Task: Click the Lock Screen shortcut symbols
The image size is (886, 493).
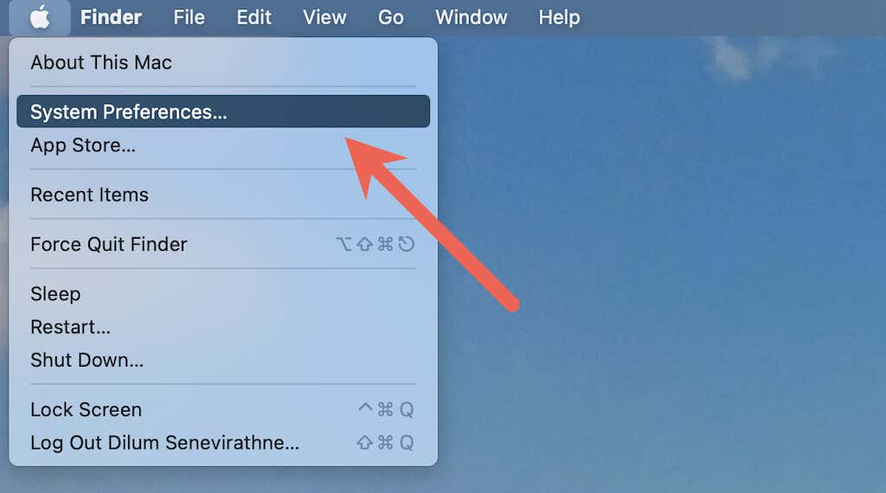Action: [386, 409]
